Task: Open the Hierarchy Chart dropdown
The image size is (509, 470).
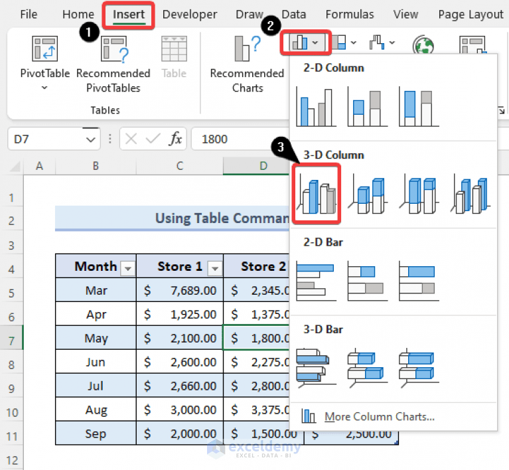Action: coord(344,42)
